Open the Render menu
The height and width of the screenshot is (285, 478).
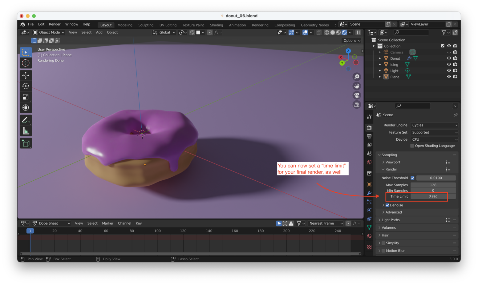[x=55, y=24]
